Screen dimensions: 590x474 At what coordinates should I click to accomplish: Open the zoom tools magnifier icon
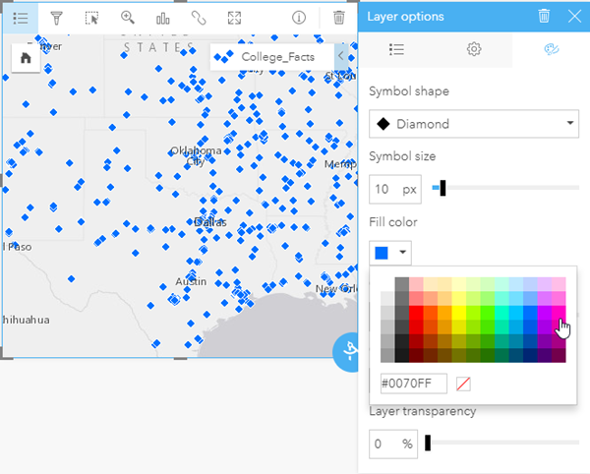click(x=128, y=18)
